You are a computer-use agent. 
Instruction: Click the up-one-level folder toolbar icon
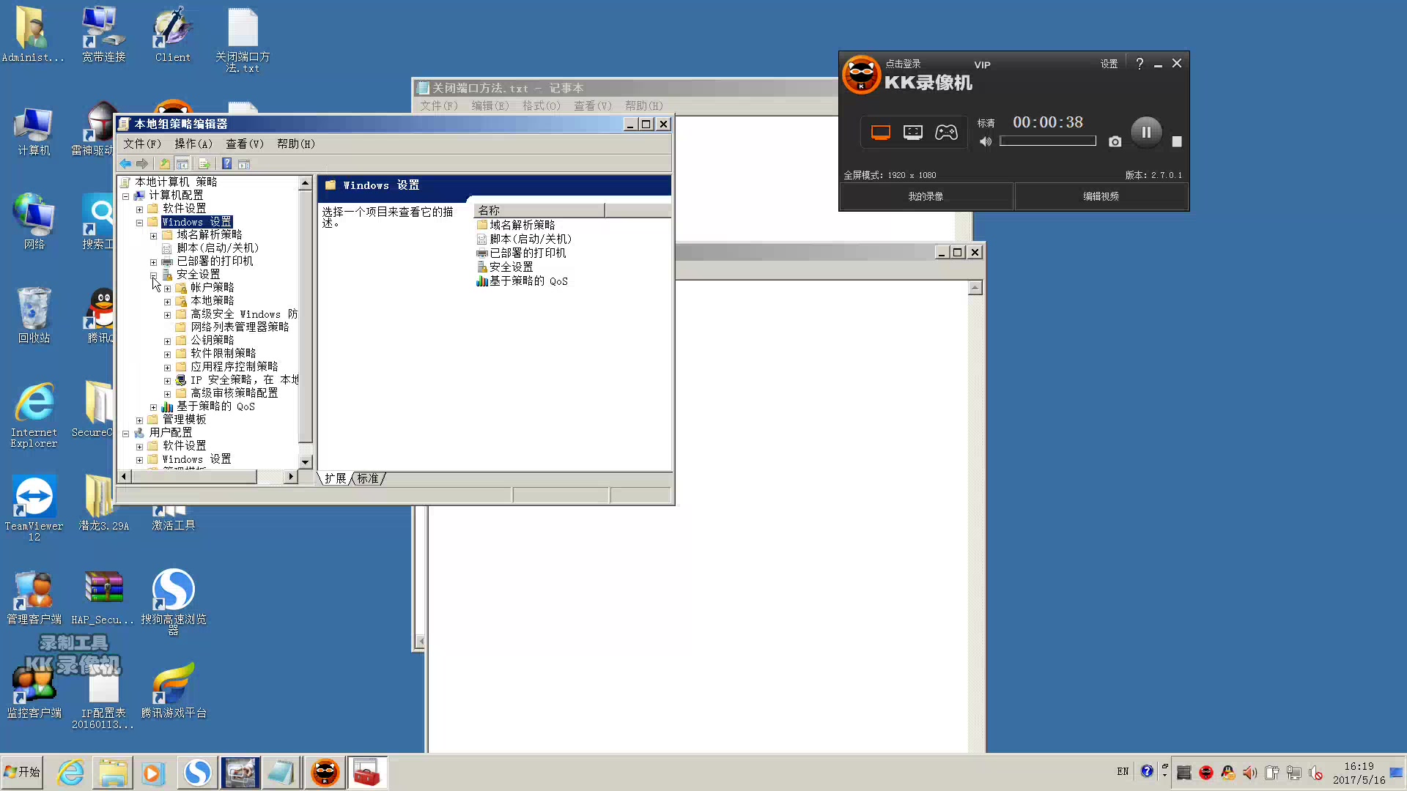pos(165,164)
